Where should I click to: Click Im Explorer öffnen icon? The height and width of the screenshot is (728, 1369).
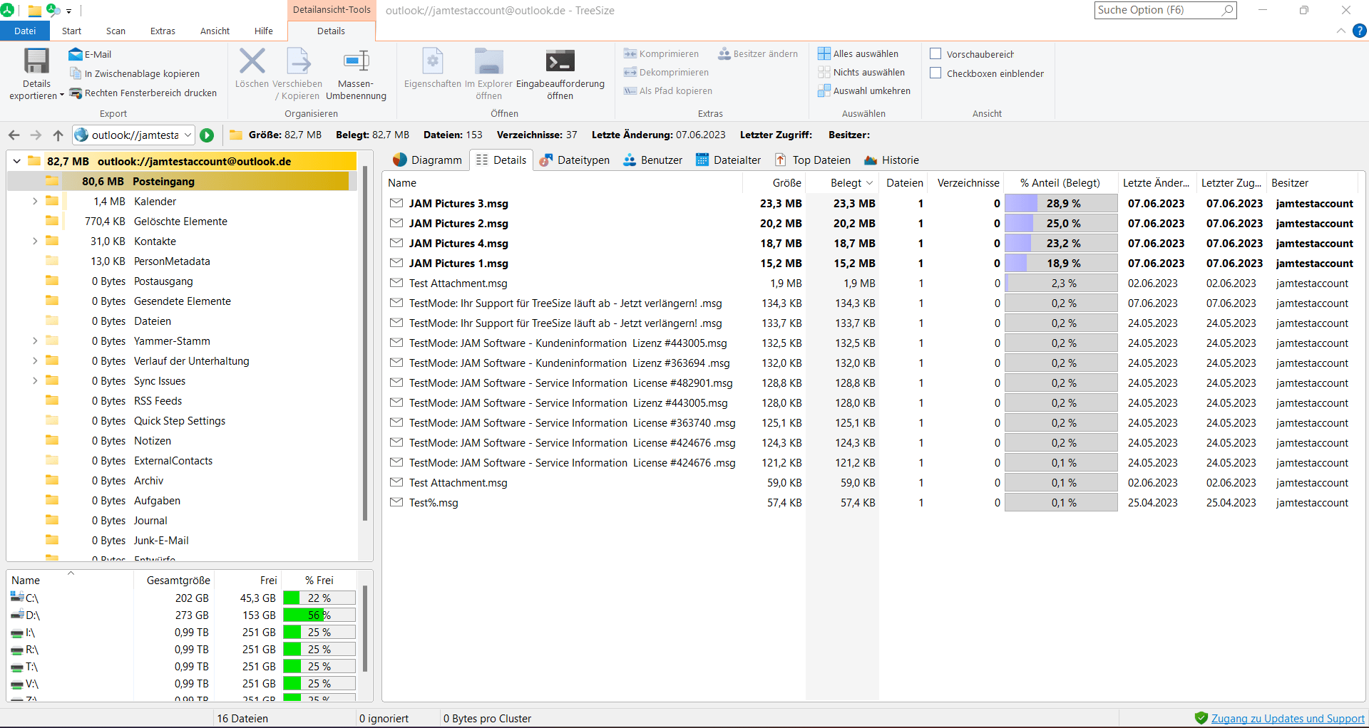click(x=489, y=61)
